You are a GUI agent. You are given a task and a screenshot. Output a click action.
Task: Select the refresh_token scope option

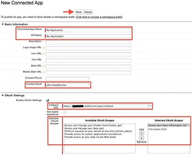[98, 131]
